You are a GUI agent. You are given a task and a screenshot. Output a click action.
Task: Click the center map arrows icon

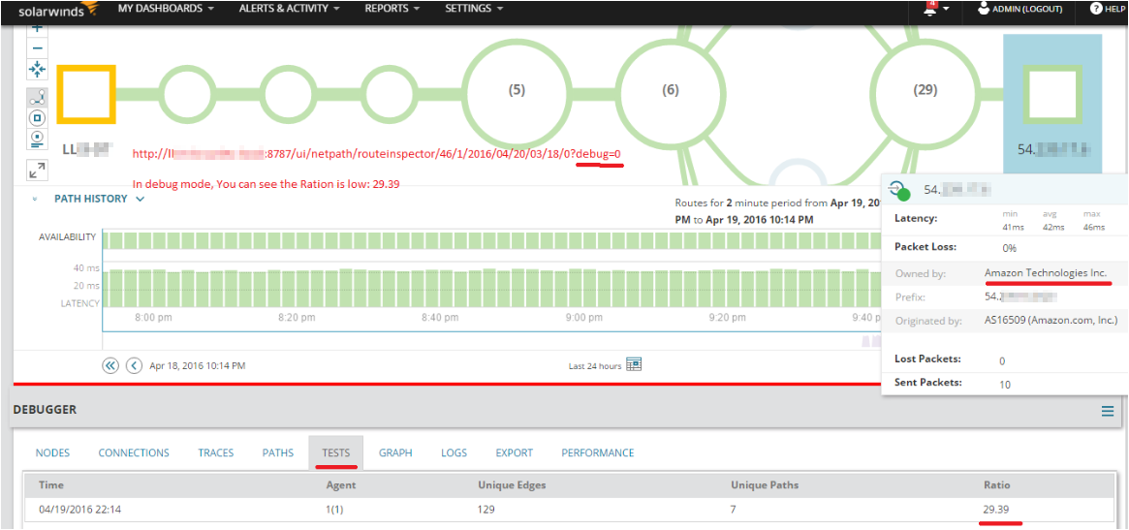[x=38, y=69]
